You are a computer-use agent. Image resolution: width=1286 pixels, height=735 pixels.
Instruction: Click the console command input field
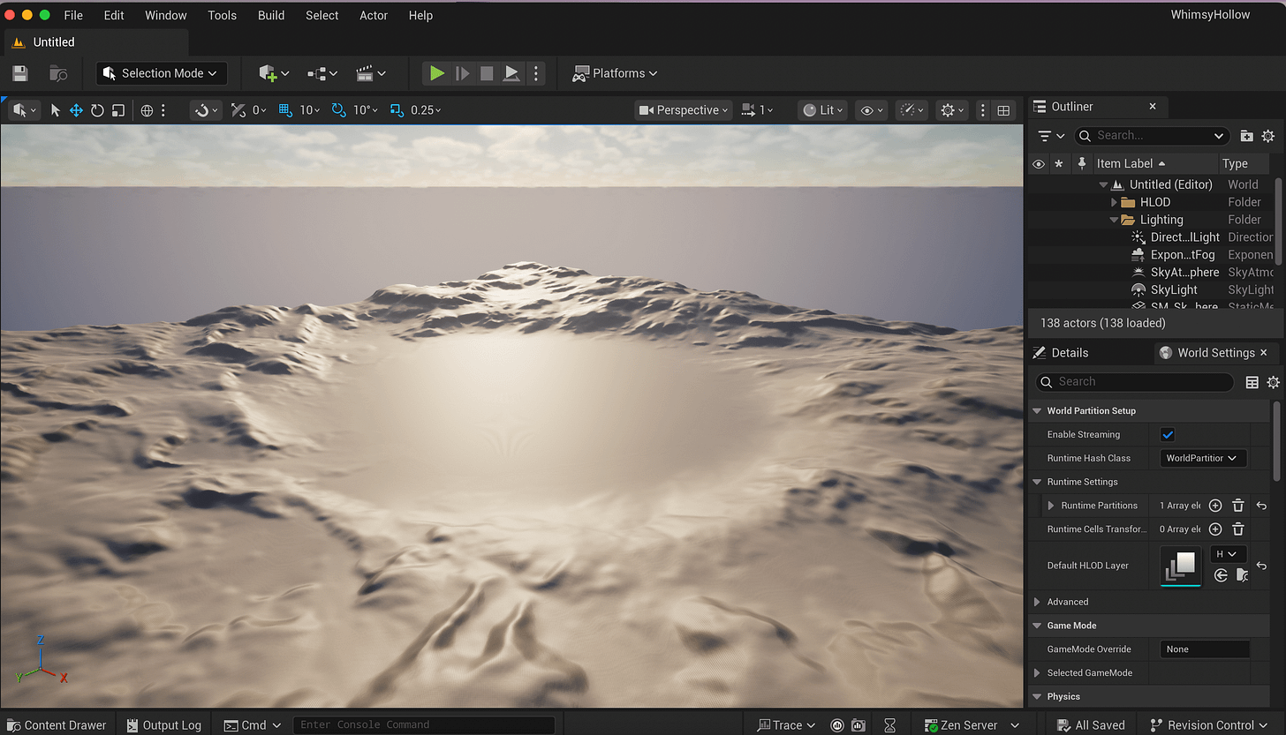(x=424, y=724)
